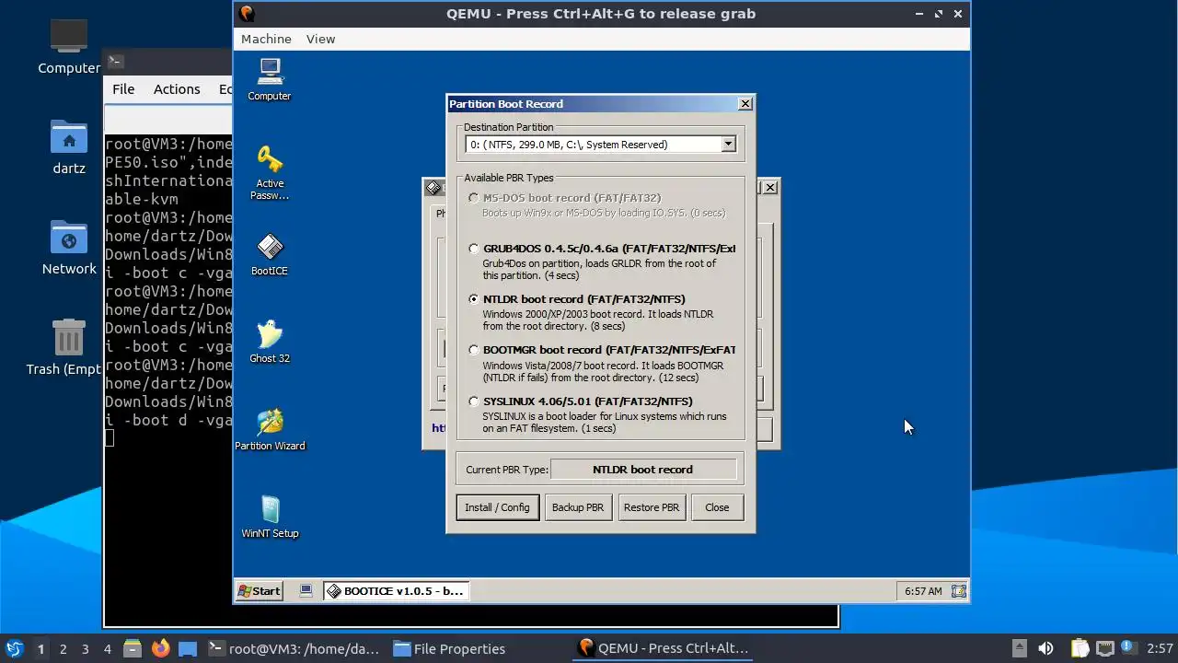
Task: Open the Trash icon on host desktop
Action: click(69, 346)
